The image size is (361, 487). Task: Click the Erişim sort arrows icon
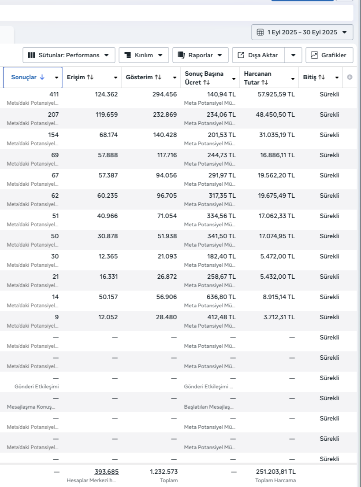pyautogui.click(x=90, y=77)
